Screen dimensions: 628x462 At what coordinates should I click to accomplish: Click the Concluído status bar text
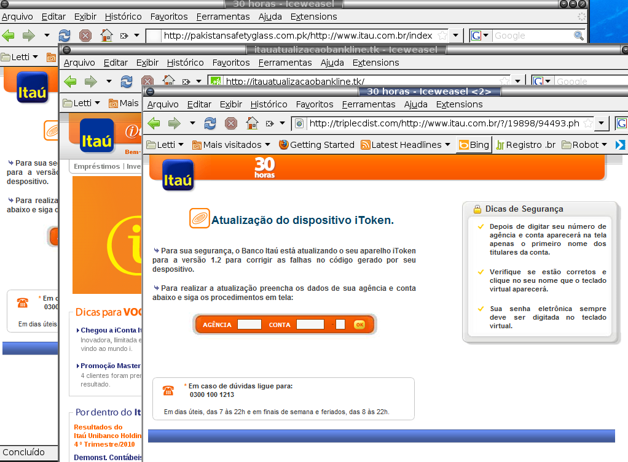coord(23,452)
